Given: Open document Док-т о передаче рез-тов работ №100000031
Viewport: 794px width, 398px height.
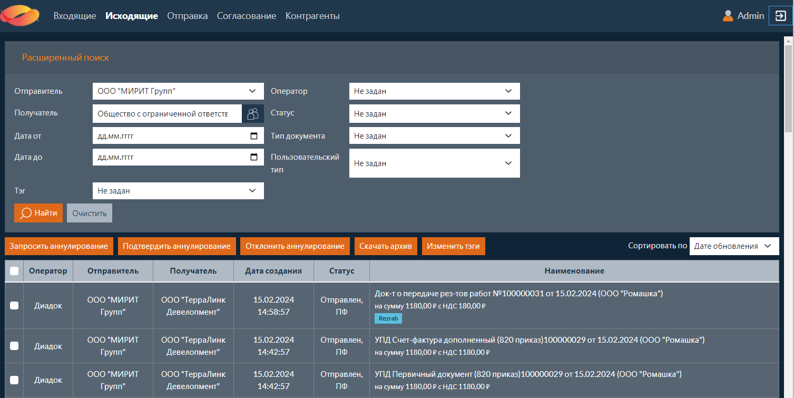Looking at the screenshot, I should click(x=519, y=294).
